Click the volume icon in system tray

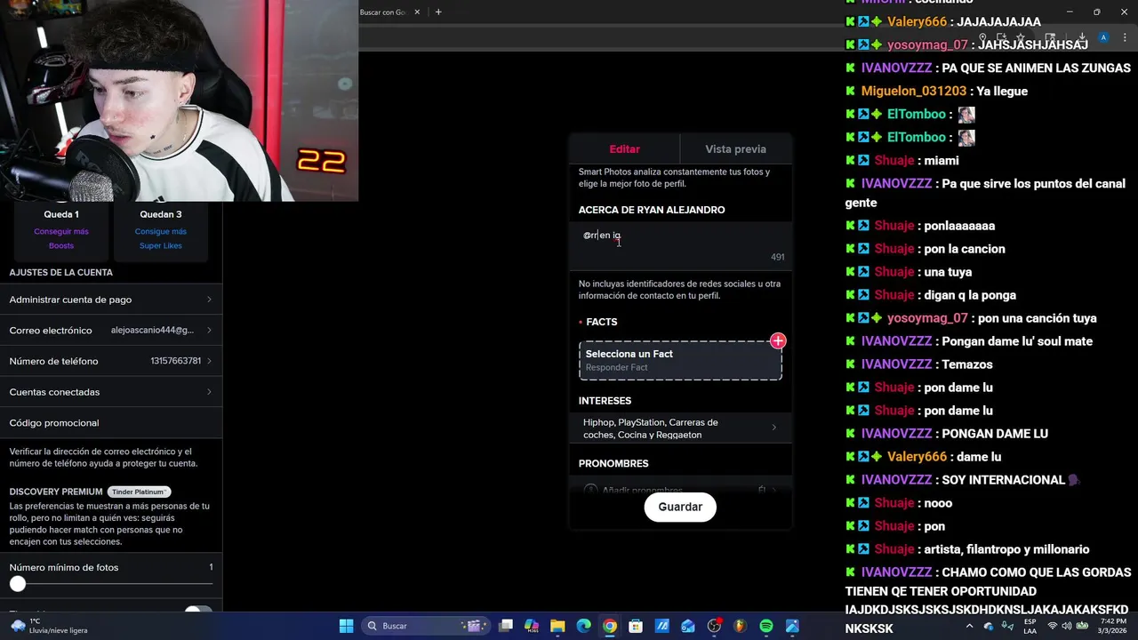coord(1068,626)
